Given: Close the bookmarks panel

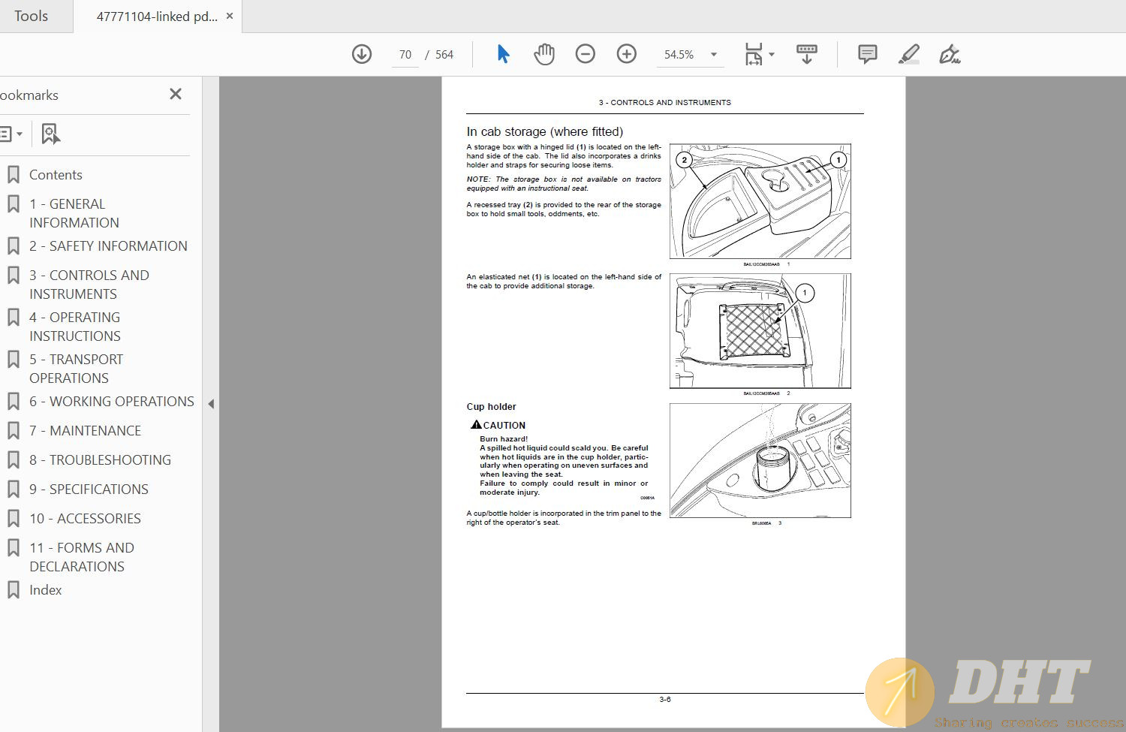Looking at the screenshot, I should 176,94.
